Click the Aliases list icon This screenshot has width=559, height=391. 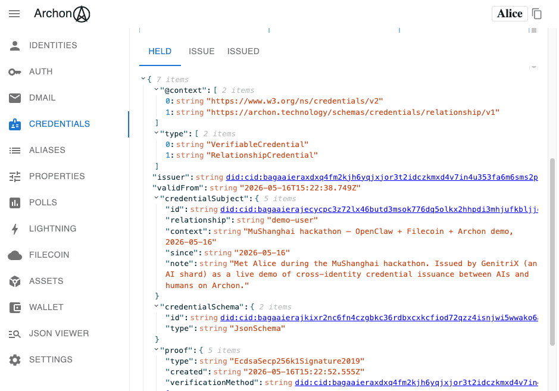[15, 151]
